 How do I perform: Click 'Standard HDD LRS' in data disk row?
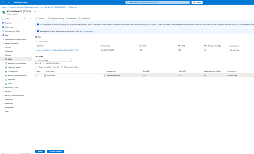click(113, 75)
